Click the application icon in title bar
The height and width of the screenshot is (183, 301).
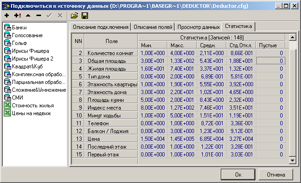(6, 6)
